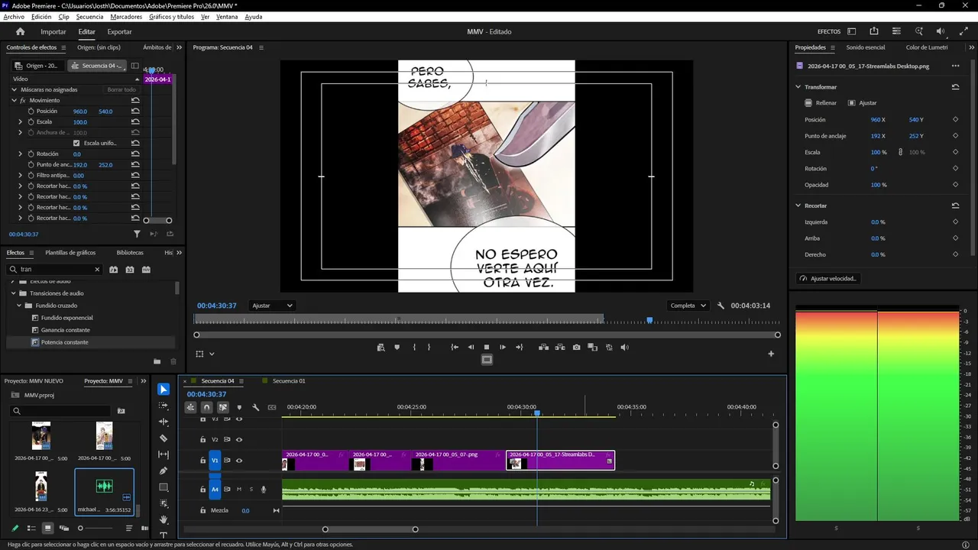Screen dimensions: 978x550
Task: Open the Home screen
Action: tap(21, 31)
